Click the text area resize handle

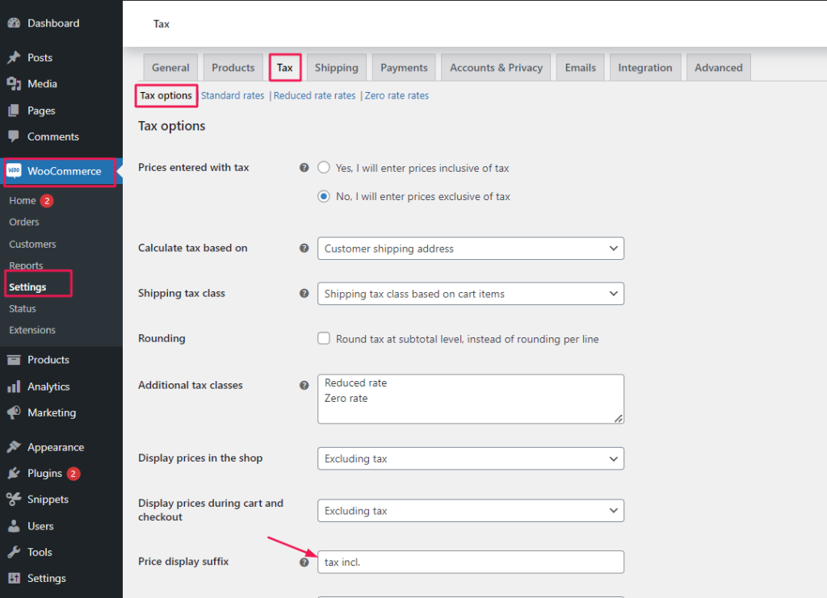pos(619,418)
